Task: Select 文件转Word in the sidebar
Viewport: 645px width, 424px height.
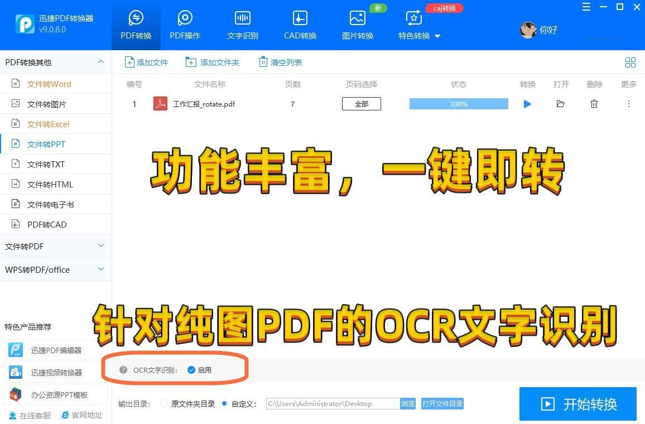Action: (x=56, y=84)
